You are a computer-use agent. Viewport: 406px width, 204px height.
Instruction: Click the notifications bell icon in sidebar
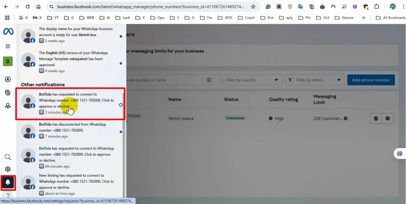[8, 182]
